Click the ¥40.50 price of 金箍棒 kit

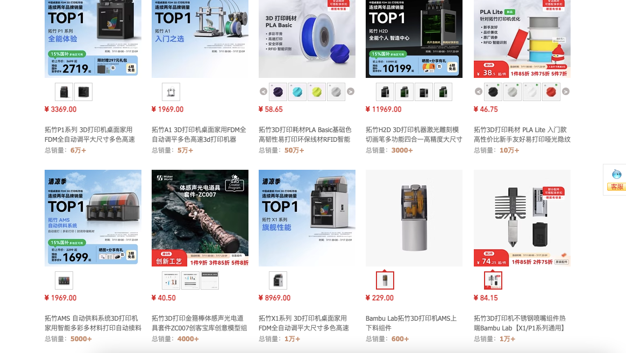tap(163, 298)
